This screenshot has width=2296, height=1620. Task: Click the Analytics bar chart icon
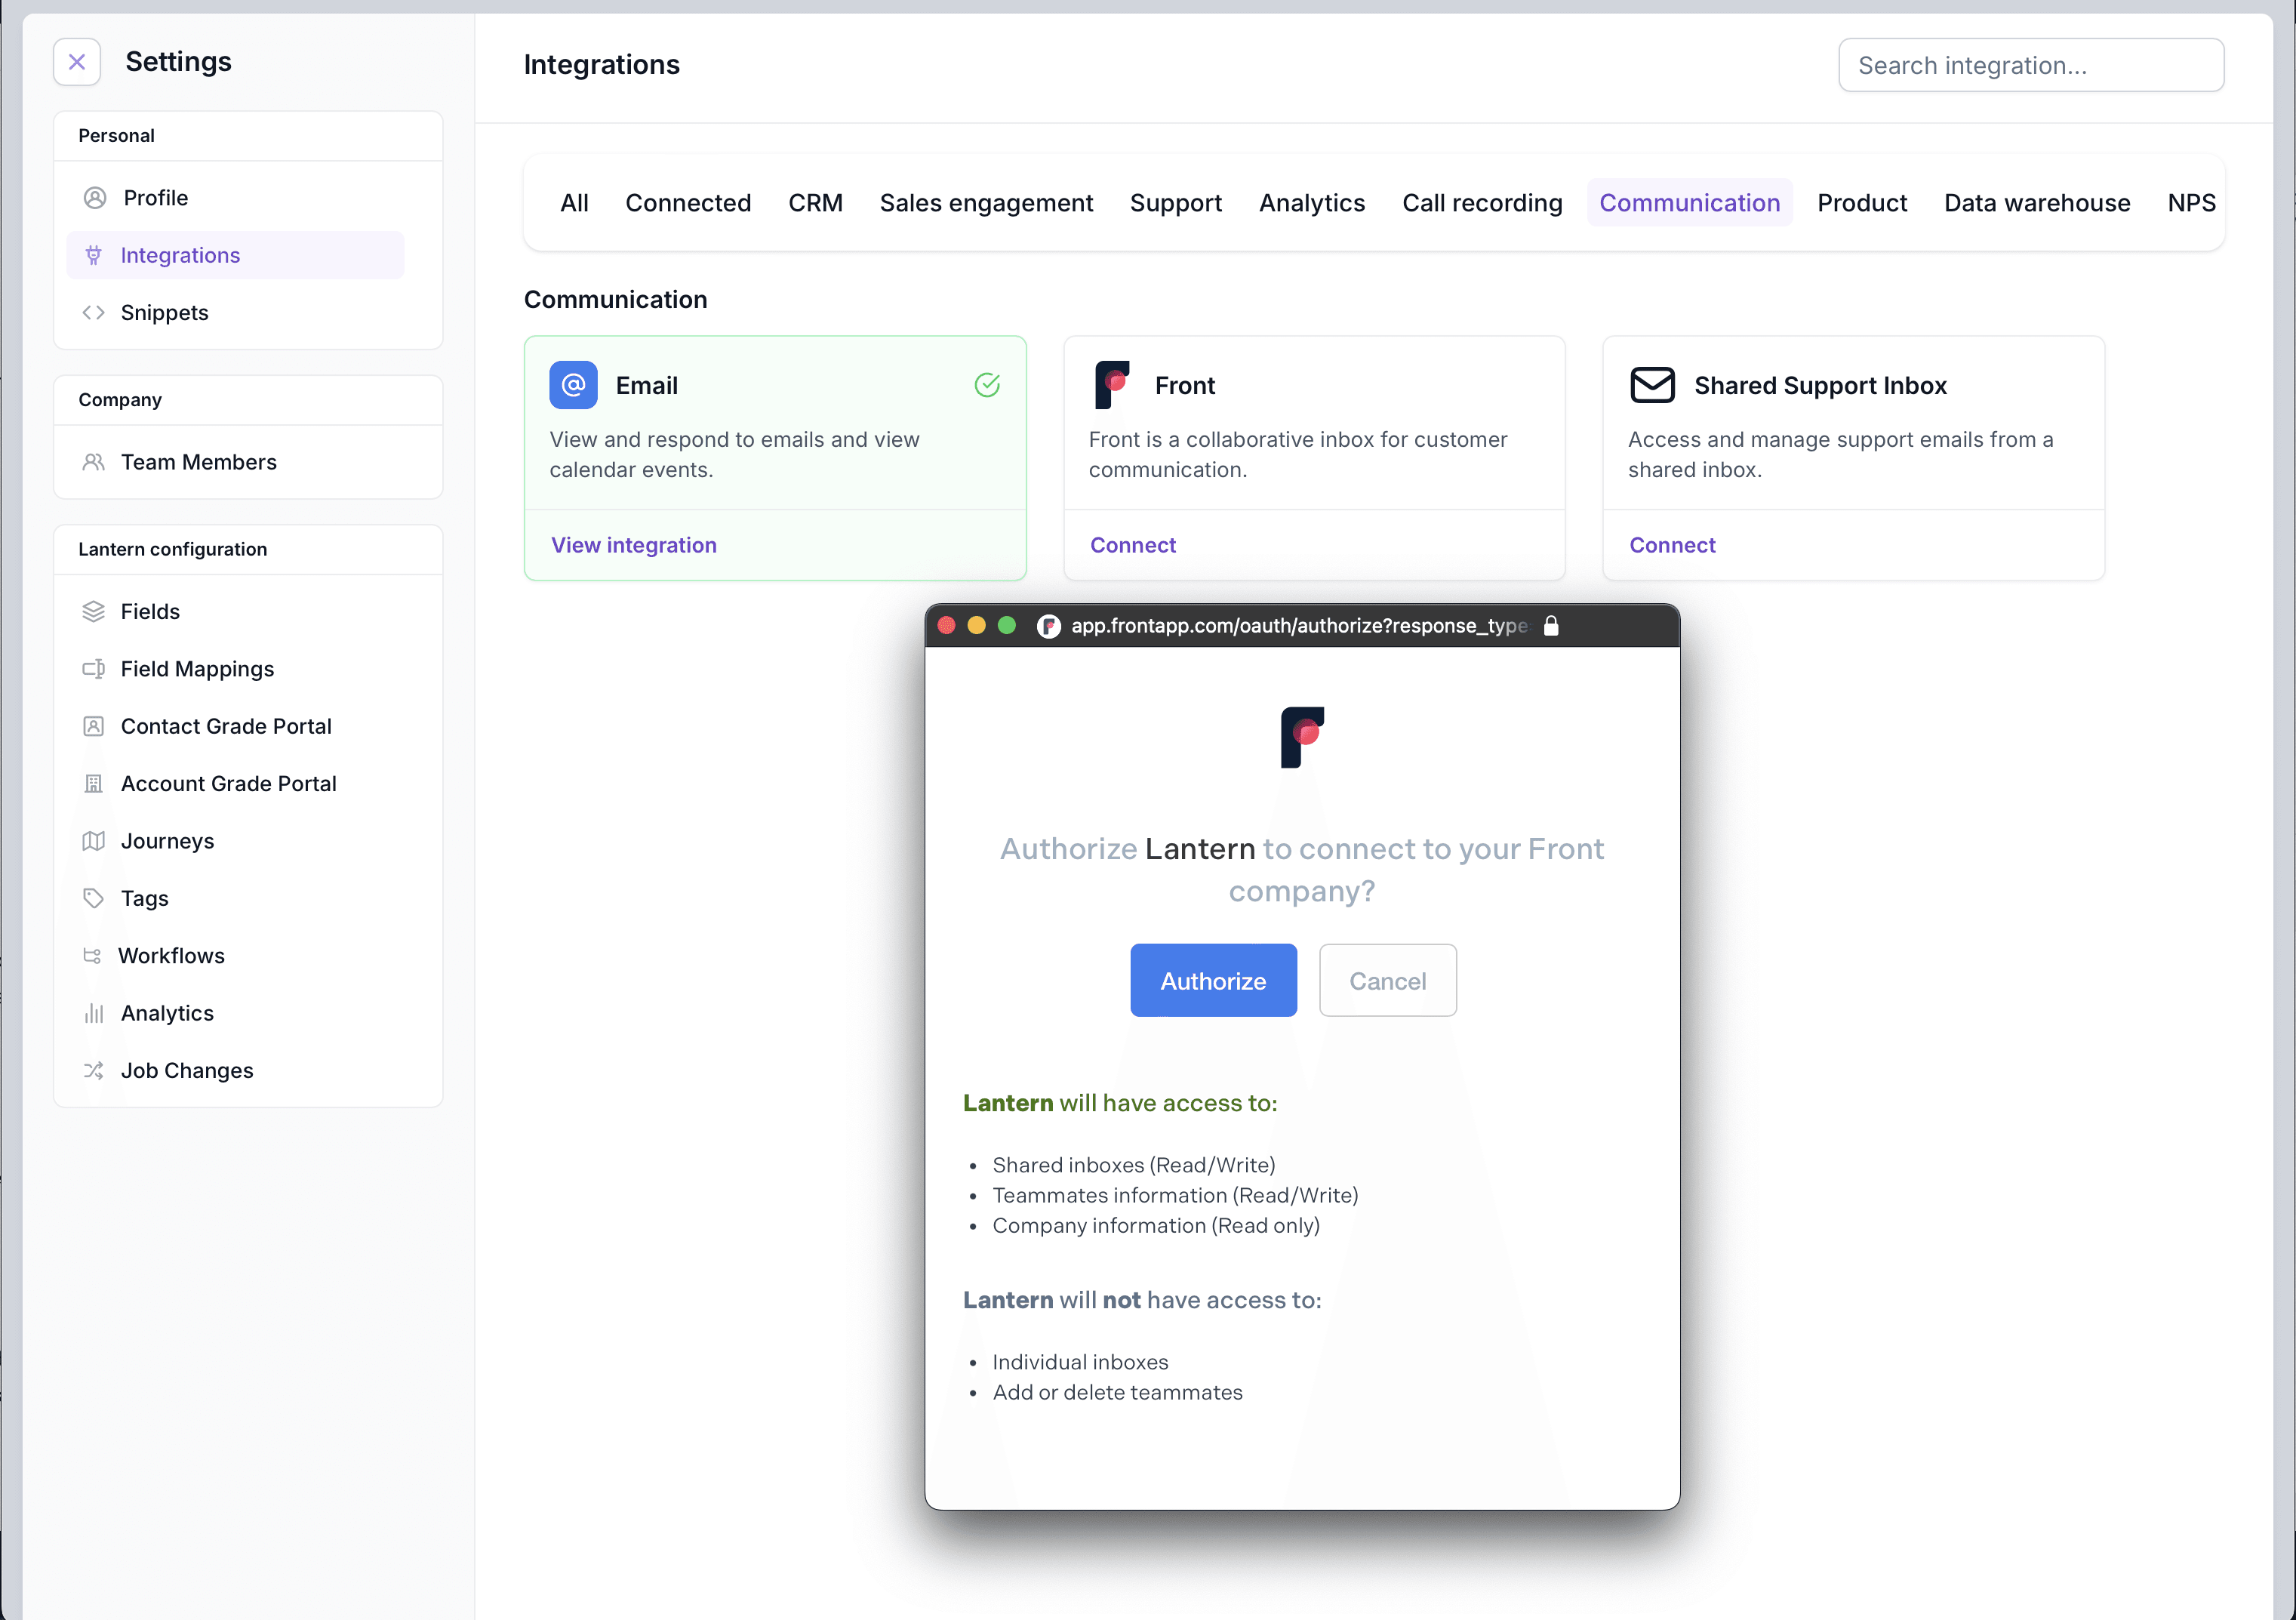(93, 1013)
